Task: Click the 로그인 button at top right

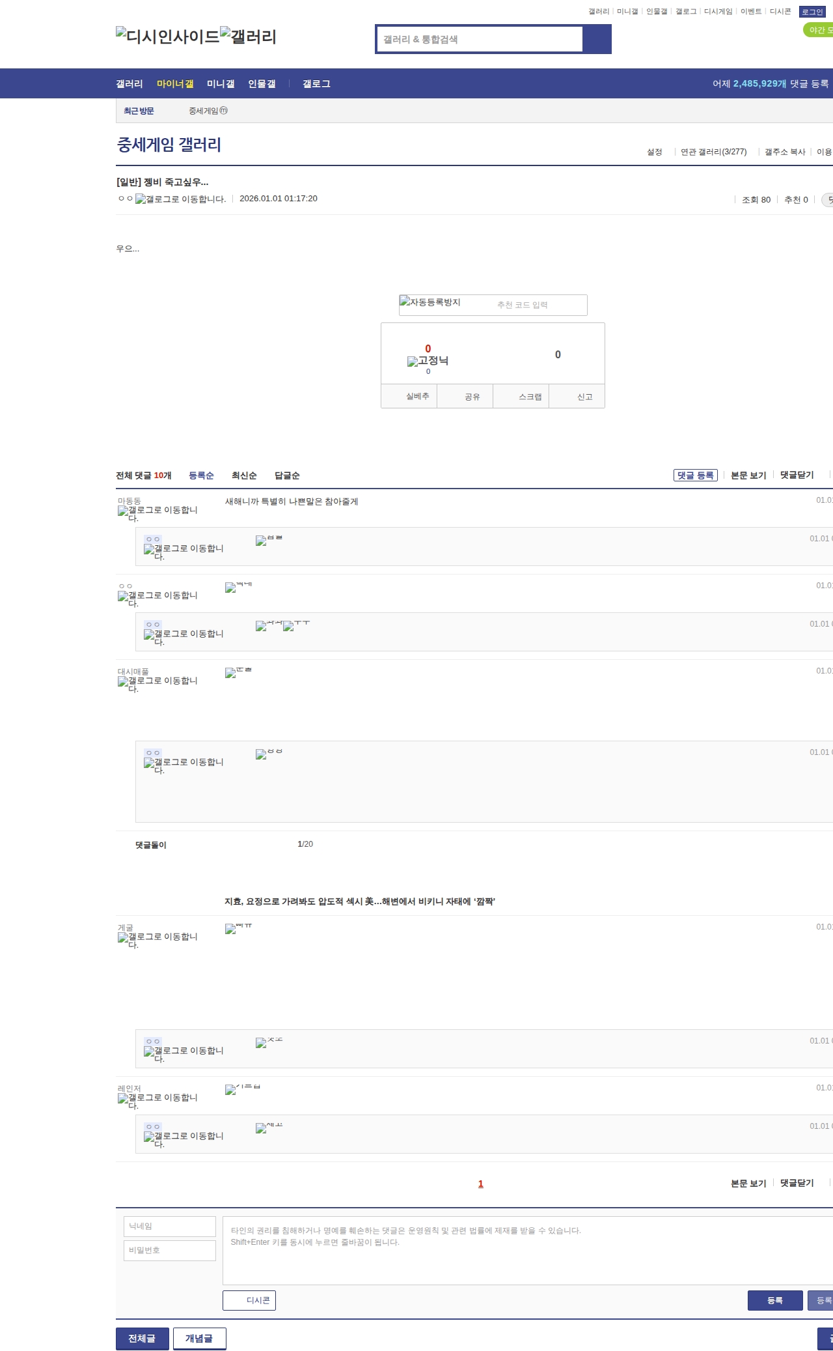Action: coord(812,12)
